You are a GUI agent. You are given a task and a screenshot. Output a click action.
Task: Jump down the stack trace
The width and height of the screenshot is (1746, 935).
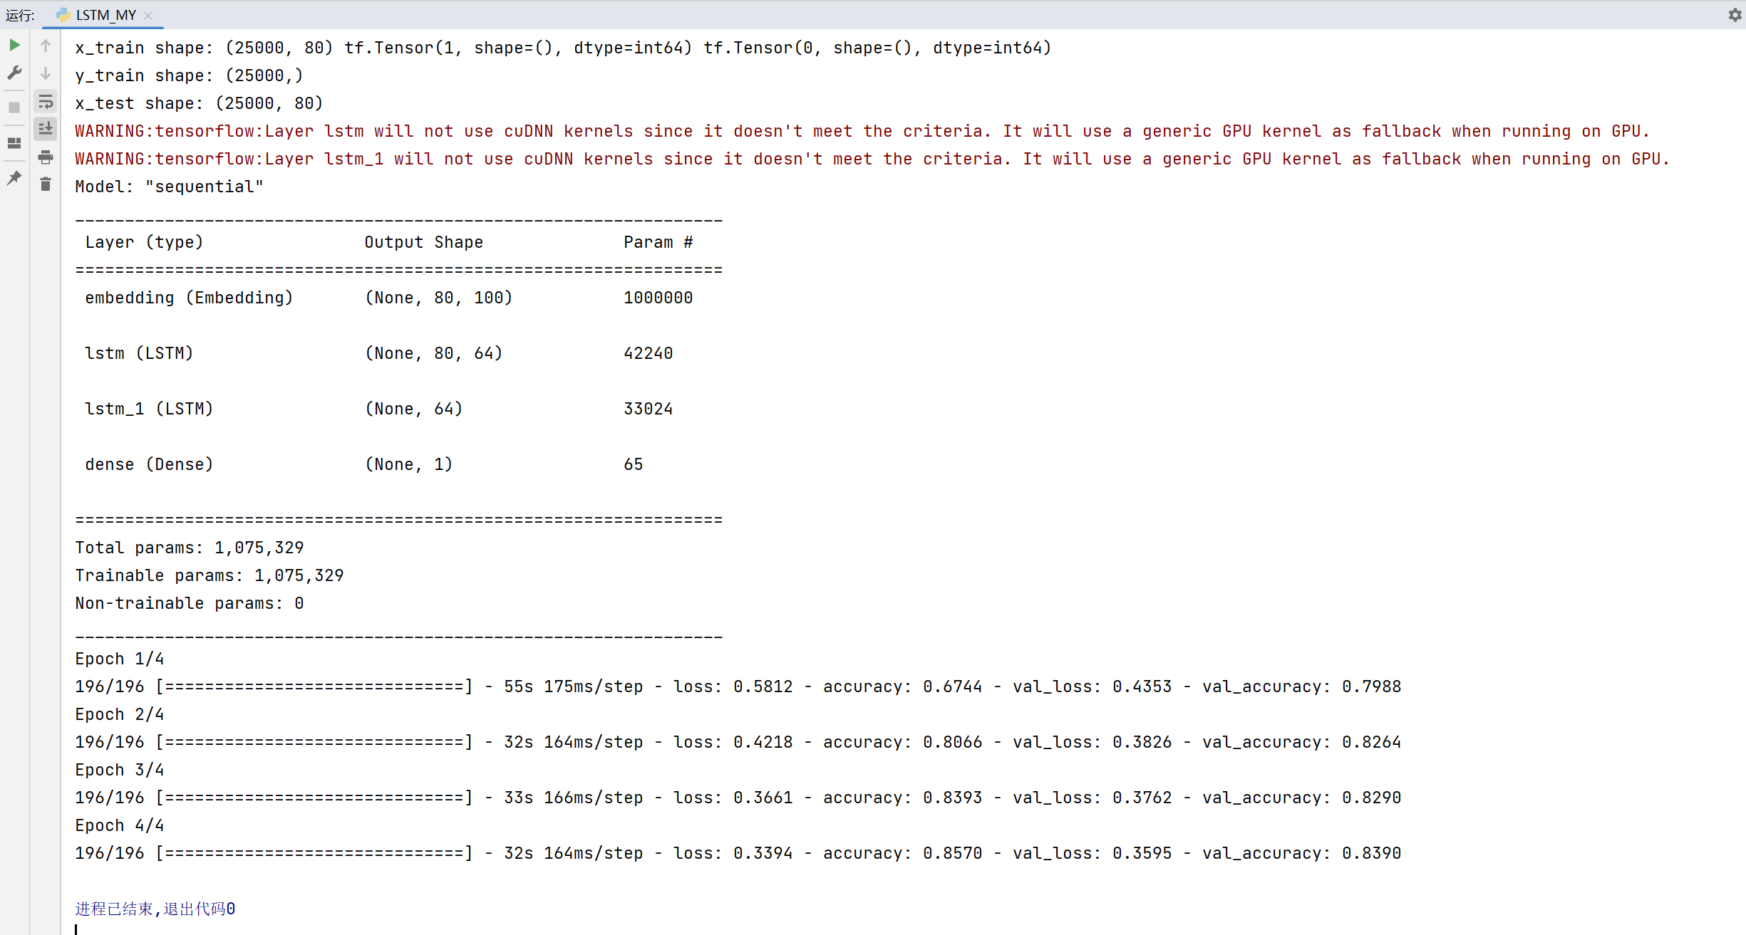[x=46, y=73]
